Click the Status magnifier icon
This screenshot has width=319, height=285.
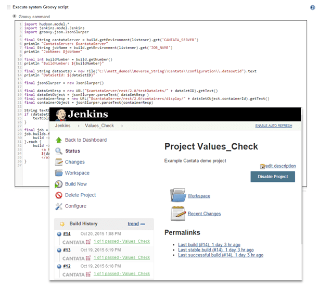click(59, 151)
